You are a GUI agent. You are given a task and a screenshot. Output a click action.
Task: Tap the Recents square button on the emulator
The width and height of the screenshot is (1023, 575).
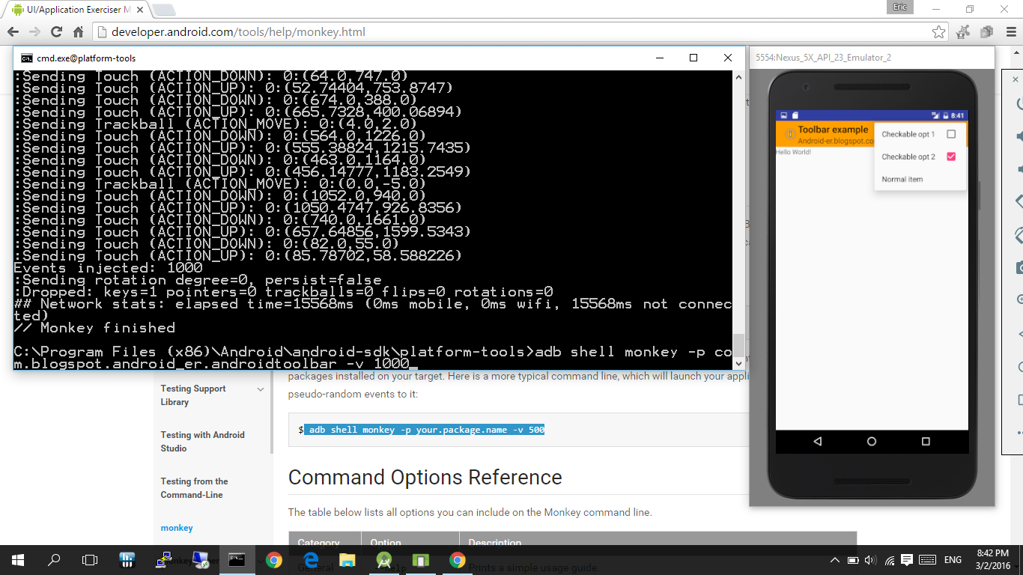[x=924, y=442]
